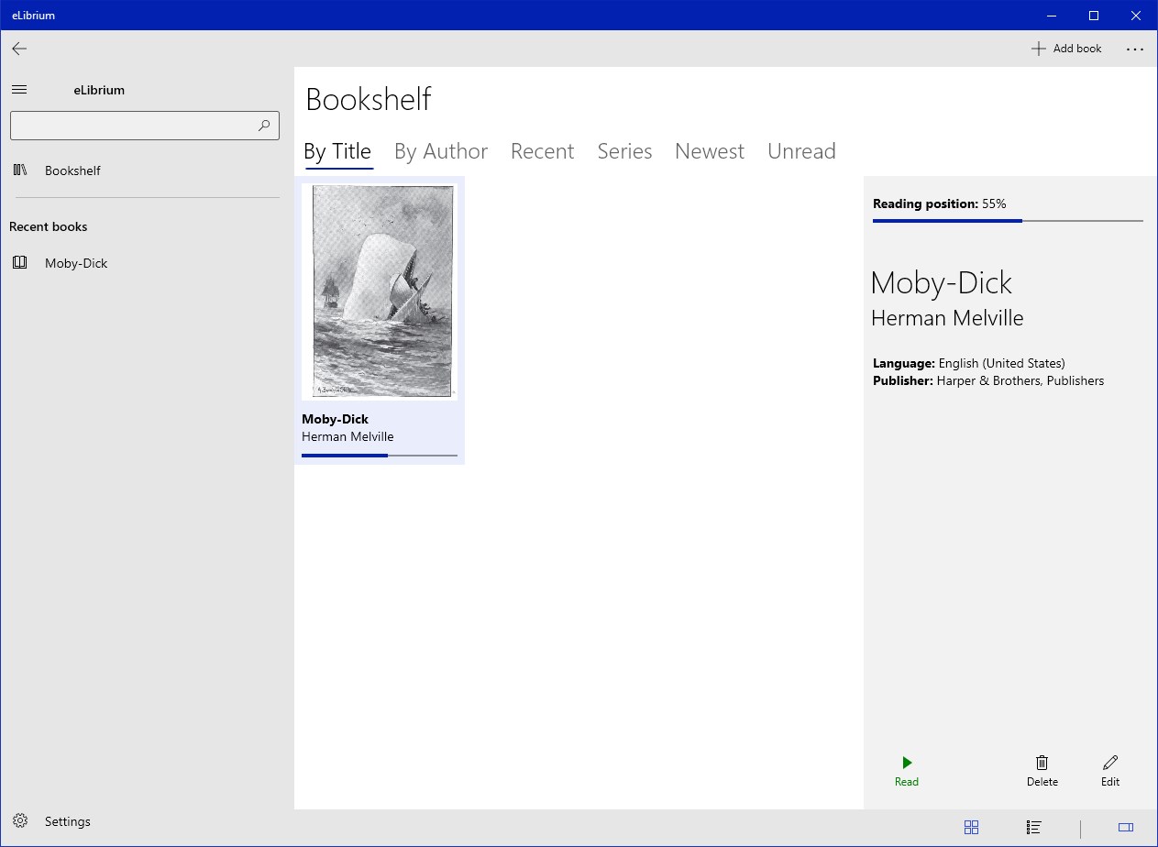
Task: Minimize the eLibrium window
Action: 1052,15
